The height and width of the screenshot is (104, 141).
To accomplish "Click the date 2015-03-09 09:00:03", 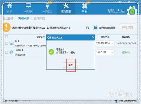I will [x=126, y=44].
